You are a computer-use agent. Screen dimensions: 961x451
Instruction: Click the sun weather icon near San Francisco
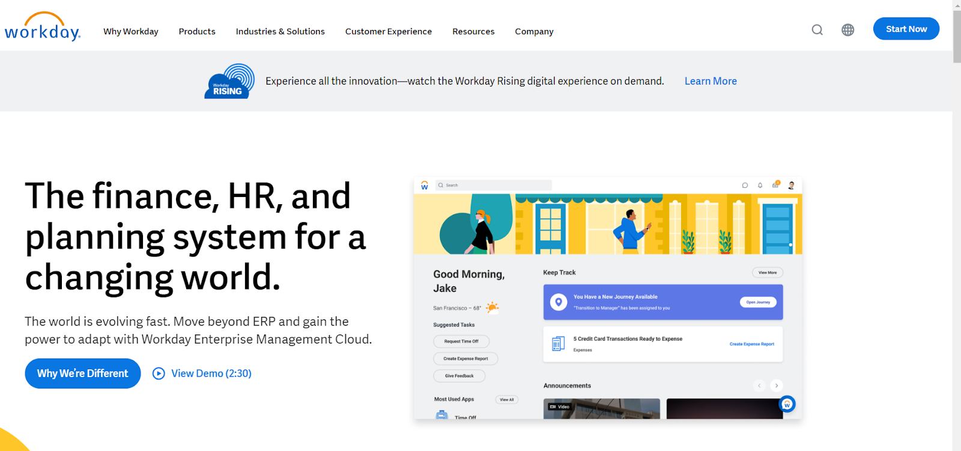(492, 308)
